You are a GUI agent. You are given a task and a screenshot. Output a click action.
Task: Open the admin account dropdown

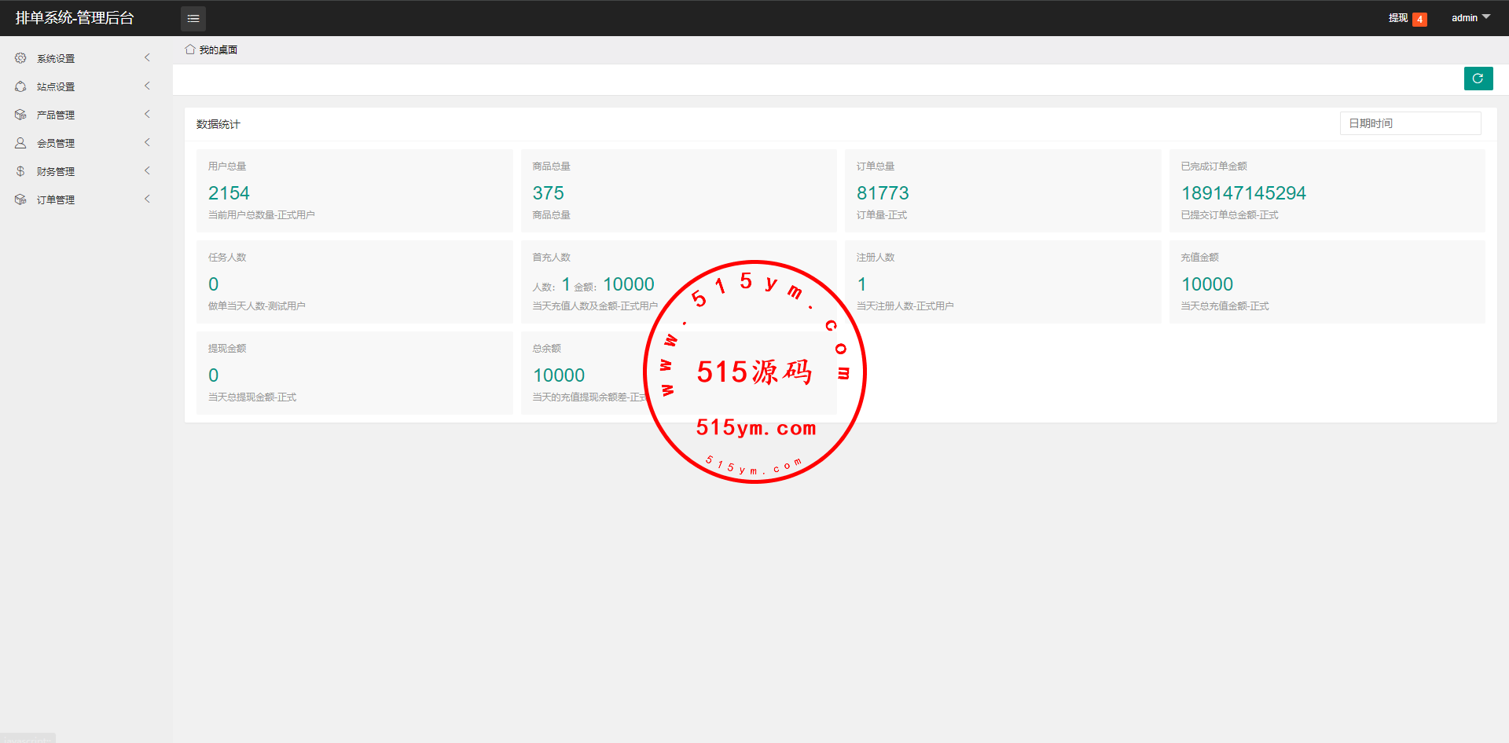coord(1470,18)
